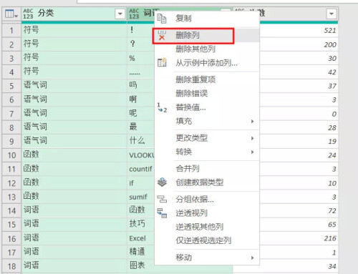
Task: Expand the 移动 submenu arrow
Action: [x=252, y=258]
